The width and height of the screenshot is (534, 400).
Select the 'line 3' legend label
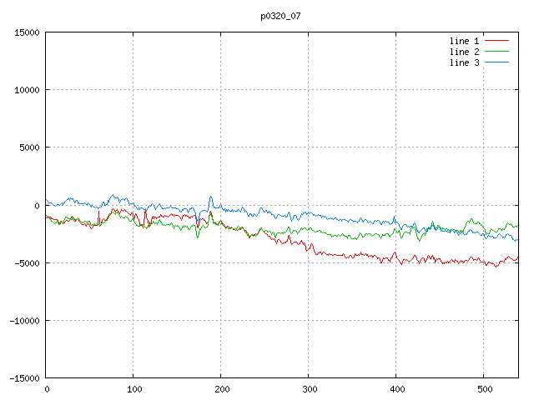464,63
